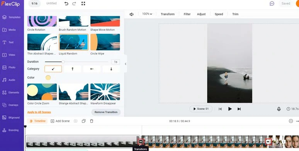Open the chat feedback bubble icon
The width and height of the screenshot is (299, 151).
(272, 3)
